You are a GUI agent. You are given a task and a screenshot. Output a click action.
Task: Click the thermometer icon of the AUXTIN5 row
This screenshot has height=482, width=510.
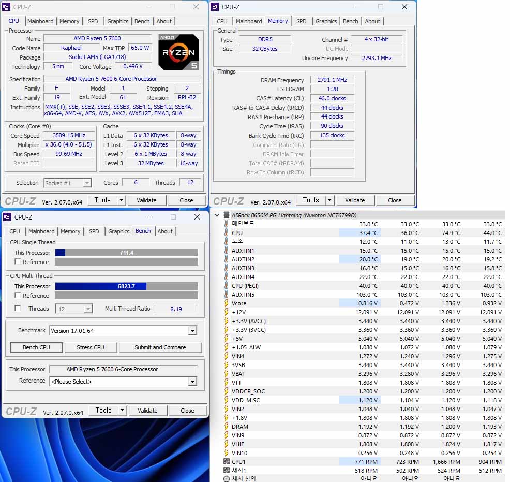[x=226, y=294]
